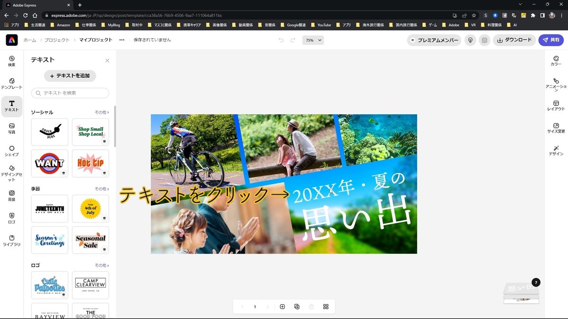Click the 共有 button
This screenshot has width=568, height=319.
551,40
